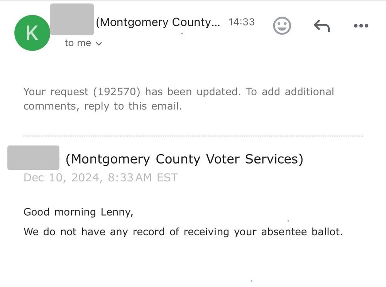The width and height of the screenshot is (386, 287).
Task: Click the 14:33 message timestamp
Action: coord(242,22)
